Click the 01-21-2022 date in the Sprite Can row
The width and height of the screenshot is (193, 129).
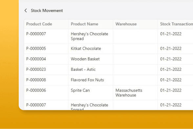(171, 90)
